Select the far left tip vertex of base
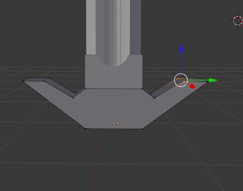Viewport: 243px width, 191px height. pyautogui.click(x=23, y=81)
